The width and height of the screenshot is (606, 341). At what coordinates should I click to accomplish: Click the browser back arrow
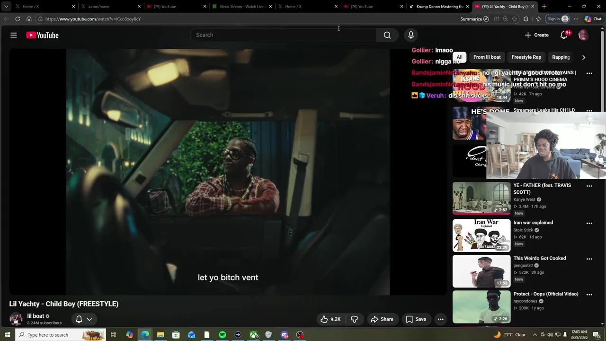[x=6, y=19]
